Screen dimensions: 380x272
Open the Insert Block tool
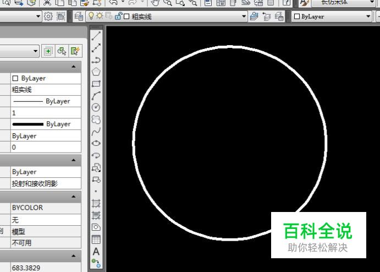[96, 167]
